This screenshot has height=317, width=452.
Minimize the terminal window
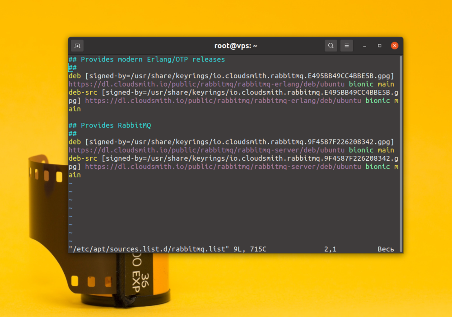[364, 46]
